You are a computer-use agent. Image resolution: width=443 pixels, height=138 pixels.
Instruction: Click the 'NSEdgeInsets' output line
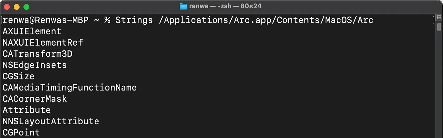(x=34, y=65)
